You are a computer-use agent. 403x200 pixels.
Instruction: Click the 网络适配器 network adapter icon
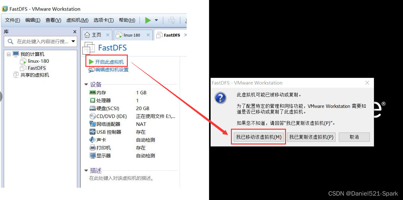tap(93, 124)
